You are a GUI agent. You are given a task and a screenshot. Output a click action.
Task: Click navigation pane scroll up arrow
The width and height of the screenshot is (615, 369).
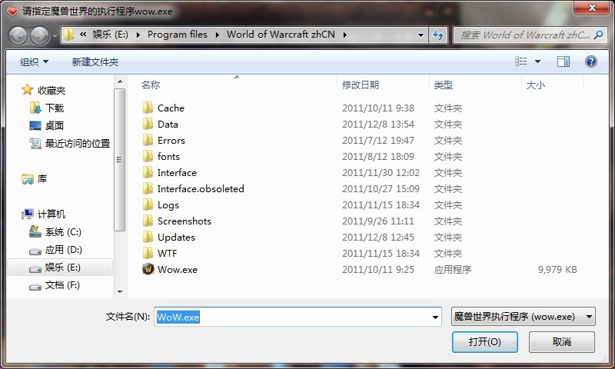(120, 81)
